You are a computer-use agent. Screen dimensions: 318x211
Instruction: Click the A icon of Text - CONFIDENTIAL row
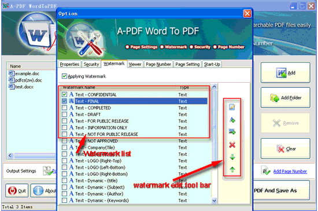[x=71, y=94]
